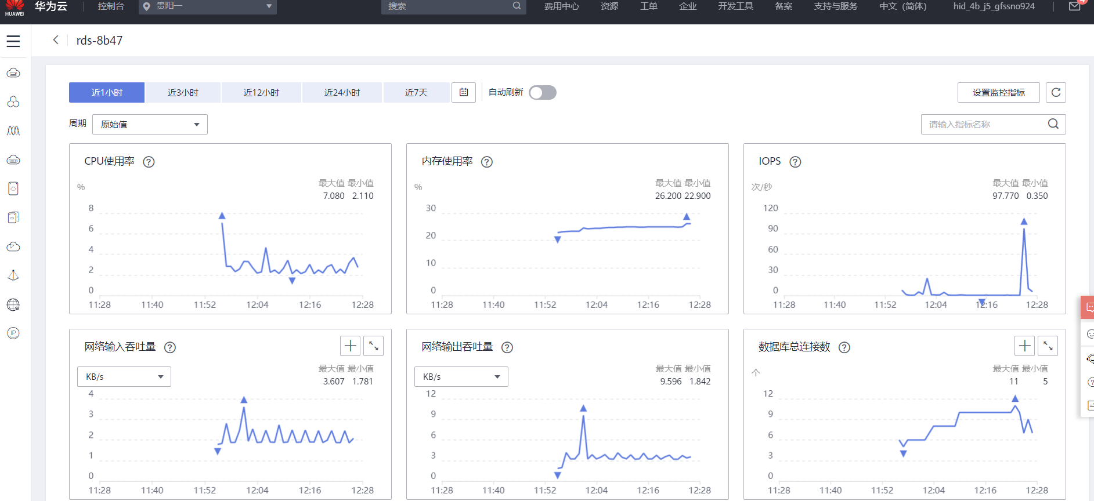This screenshot has width=1094, height=501.
Task: Select the 近7天 tab
Action: pos(416,93)
